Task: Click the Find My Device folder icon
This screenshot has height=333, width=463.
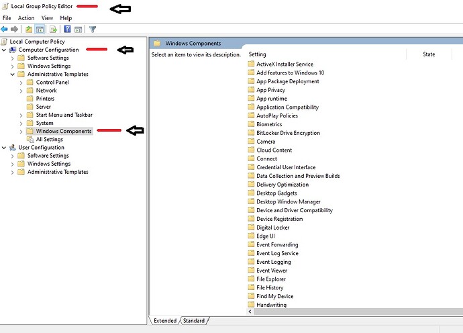Action: pyautogui.click(x=251, y=296)
